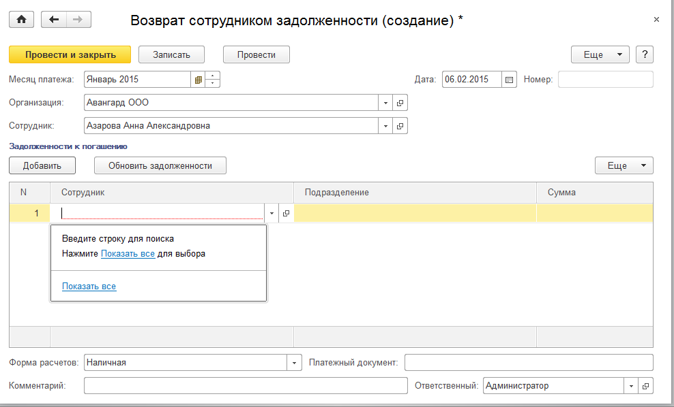Expand the Форма расчетов dropdown
Image resolution: width=674 pixels, height=407 pixels.
pos(295,363)
